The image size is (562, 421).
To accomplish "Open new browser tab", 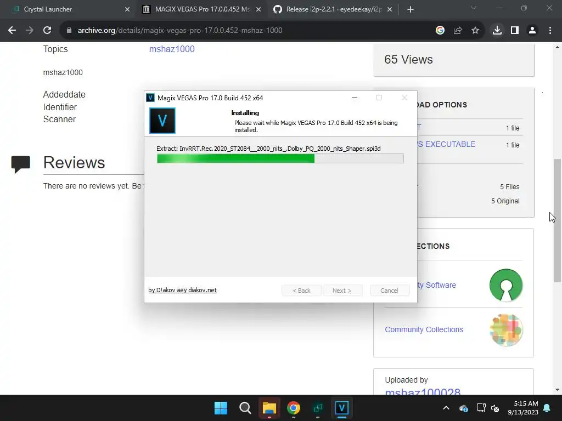I will click(411, 10).
